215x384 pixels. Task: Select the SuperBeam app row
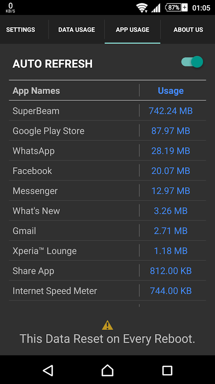(x=107, y=111)
